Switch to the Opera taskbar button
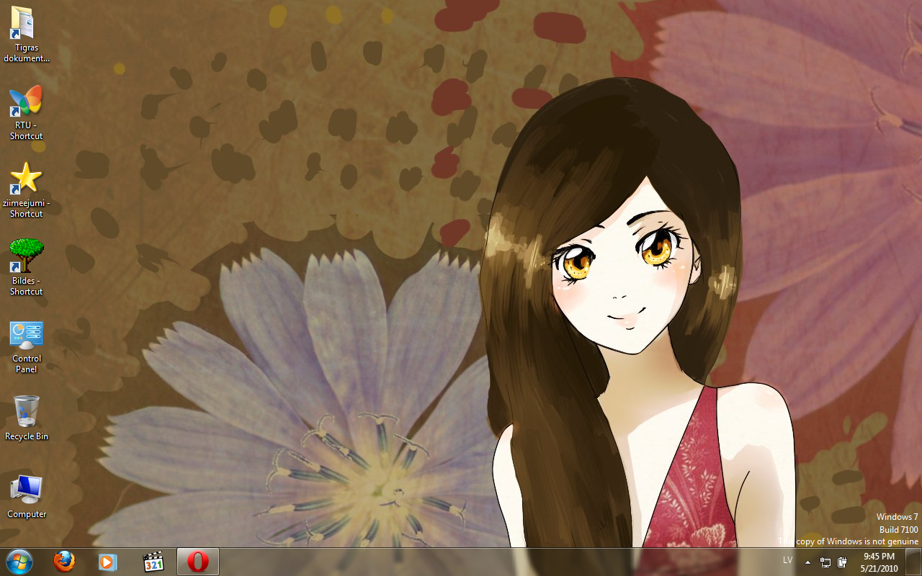922x576 pixels. tap(198, 562)
